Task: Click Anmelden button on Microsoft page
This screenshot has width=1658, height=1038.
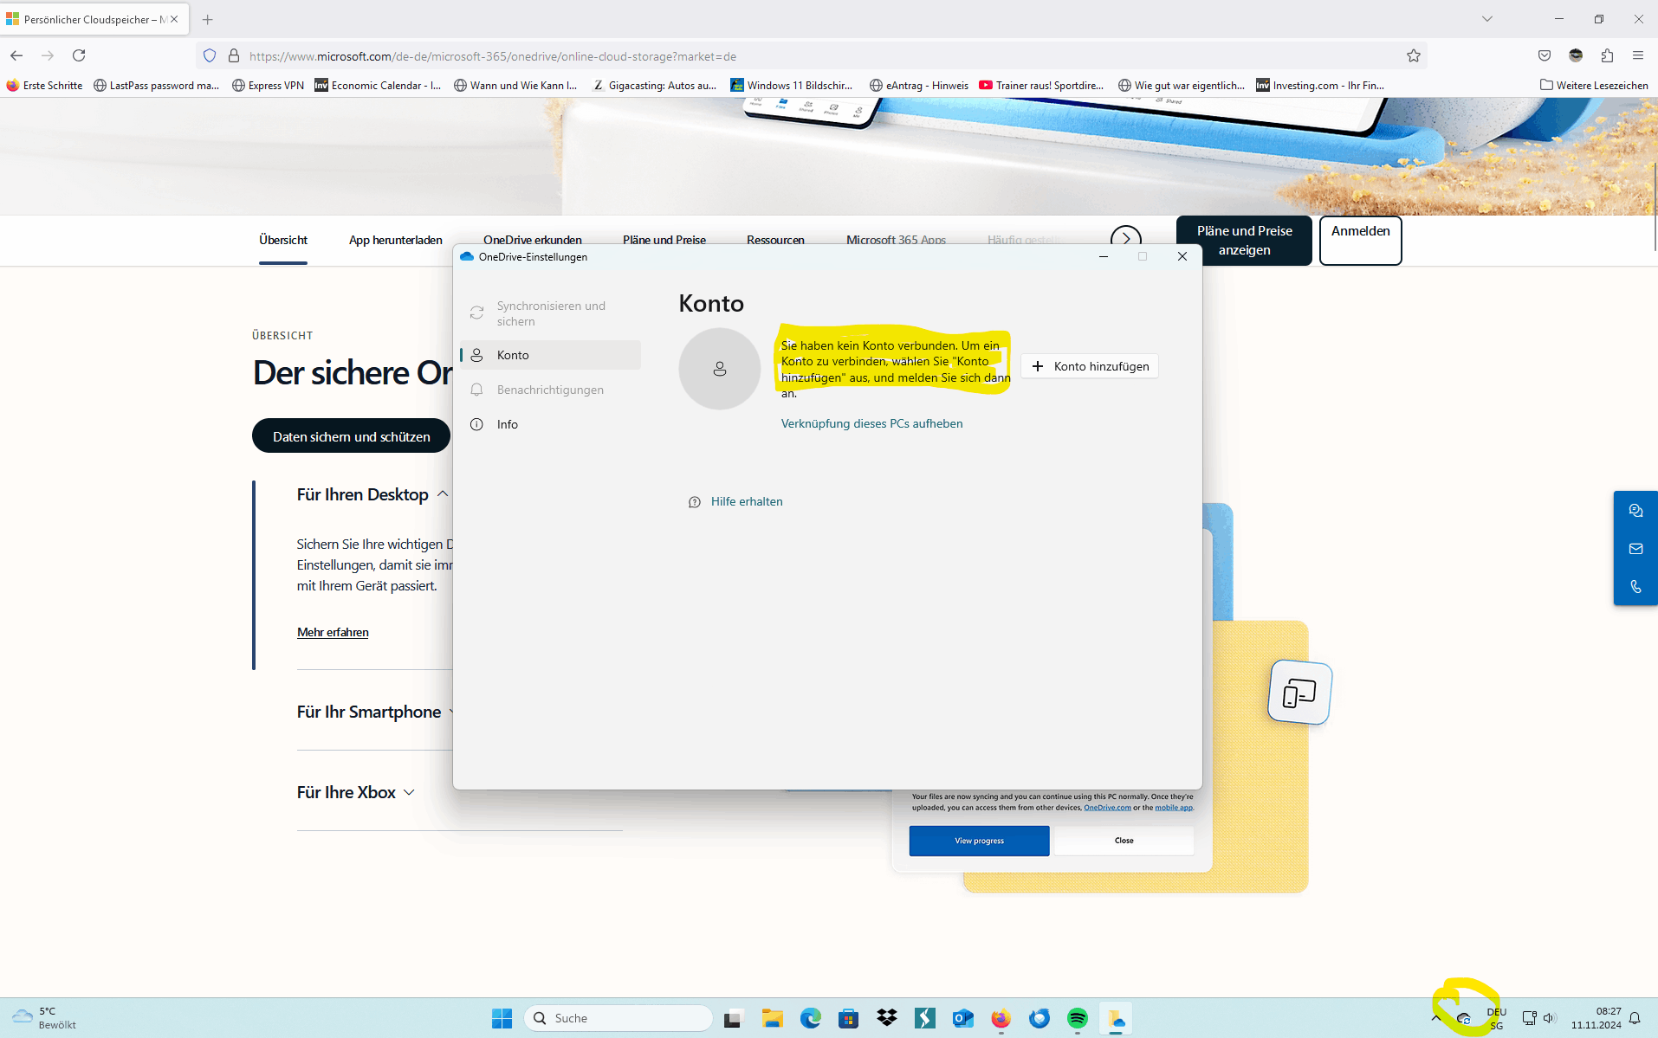Action: click(1360, 241)
